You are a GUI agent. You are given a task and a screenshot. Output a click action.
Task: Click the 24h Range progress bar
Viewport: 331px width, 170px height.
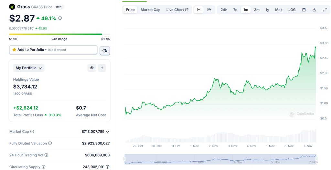(59, 34)
